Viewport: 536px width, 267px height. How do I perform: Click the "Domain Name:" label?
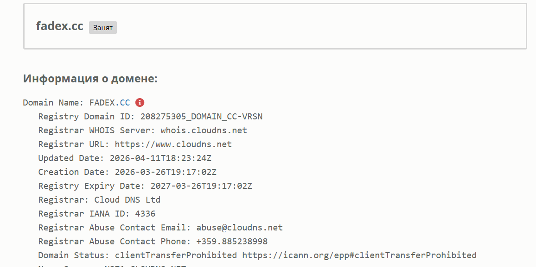(53, 103)
